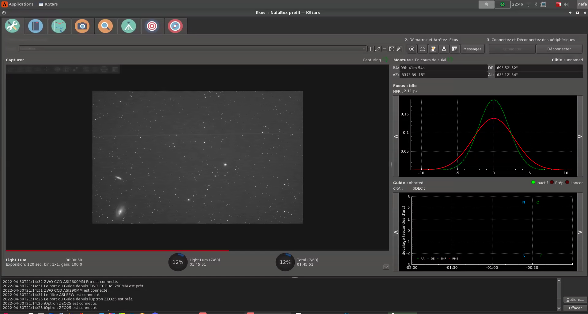Image resolution: width=588 pixels, height=314 pixels.
Task: Stop Ekos with the stop button
Action: [x=412, y=49]
